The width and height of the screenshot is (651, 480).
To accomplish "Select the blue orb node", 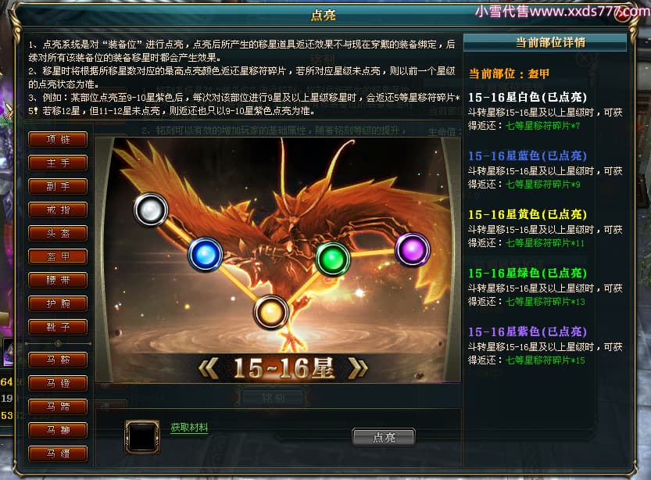I will [x=205, y=254].
